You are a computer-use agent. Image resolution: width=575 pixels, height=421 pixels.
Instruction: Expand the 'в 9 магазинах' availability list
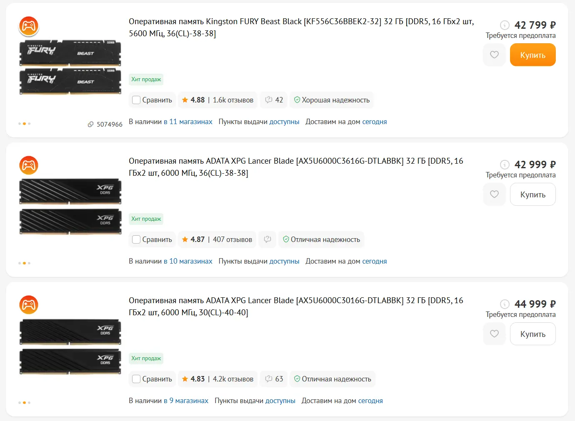coord(186,401)
